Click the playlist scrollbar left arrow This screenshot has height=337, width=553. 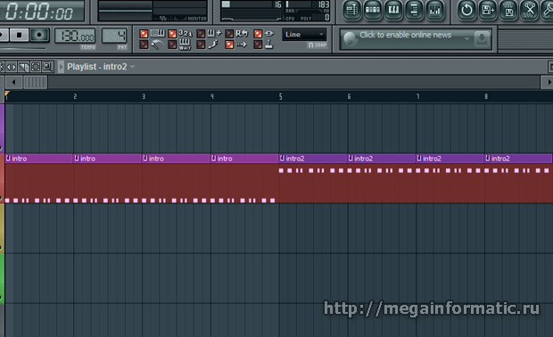[x=13, y=83]
